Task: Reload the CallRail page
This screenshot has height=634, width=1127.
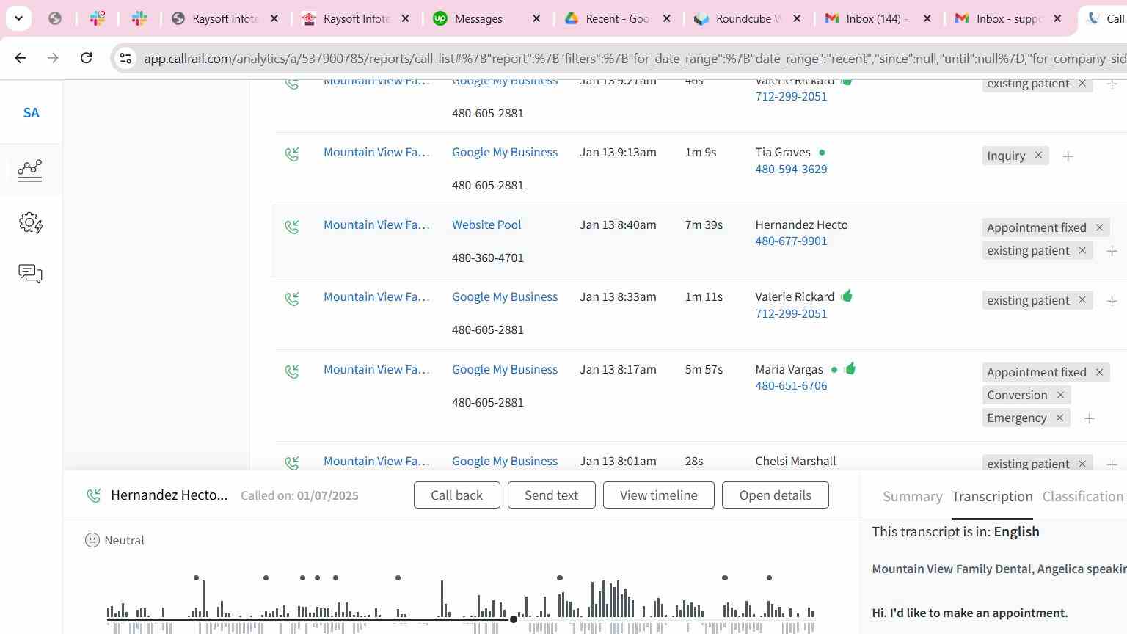Action: (x=86, y=57)
